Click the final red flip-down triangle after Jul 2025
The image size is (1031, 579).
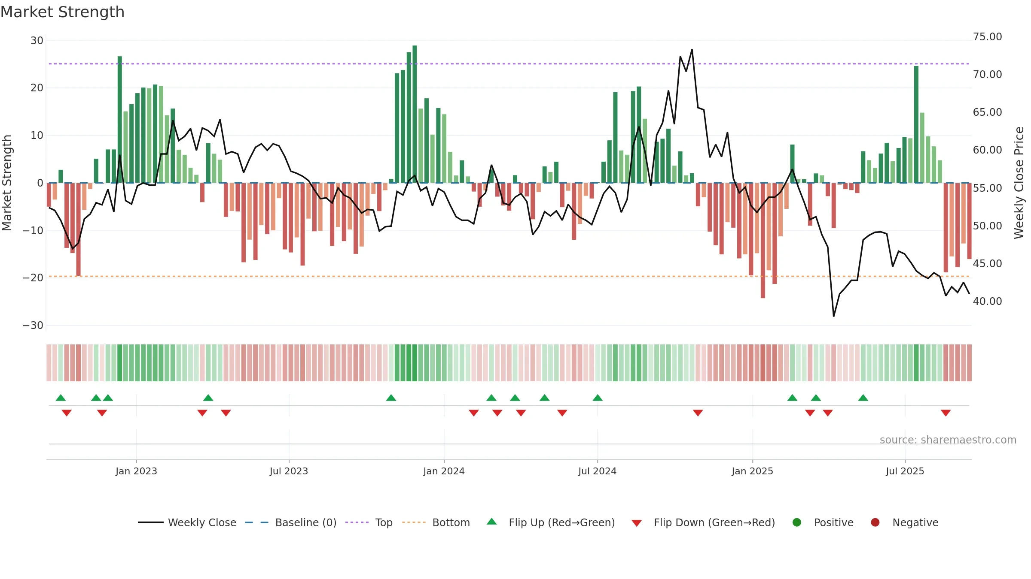coord(946,413)
